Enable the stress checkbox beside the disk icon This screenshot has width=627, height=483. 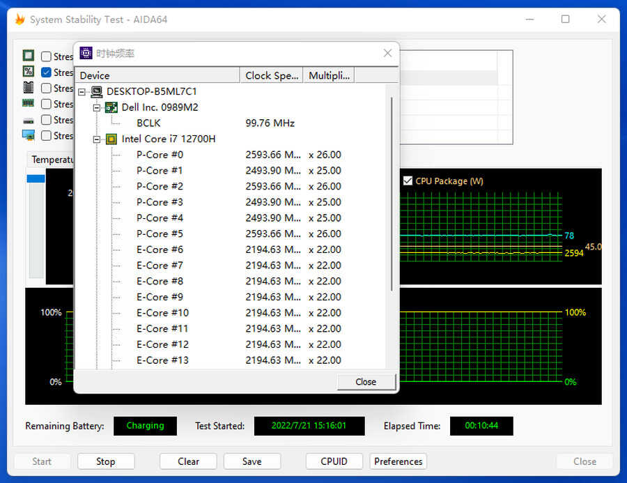(46, 120)
